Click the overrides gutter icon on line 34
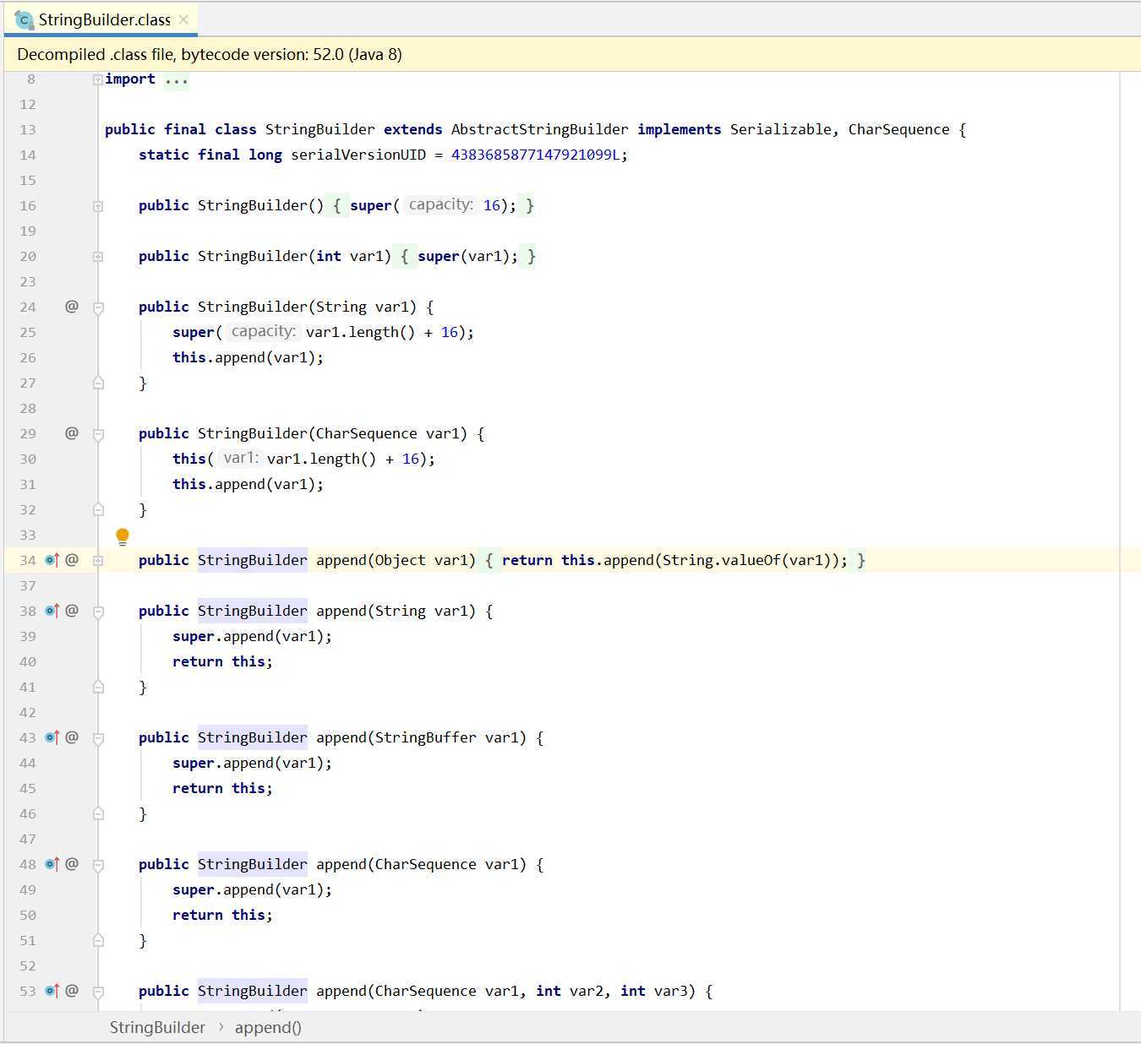This screenshot has width=1141, height=1044. [52, 560]
